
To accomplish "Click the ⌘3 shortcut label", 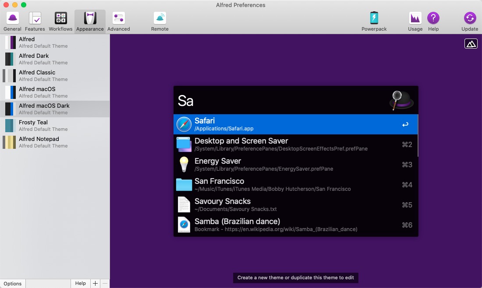I will [x=407, y=165].
